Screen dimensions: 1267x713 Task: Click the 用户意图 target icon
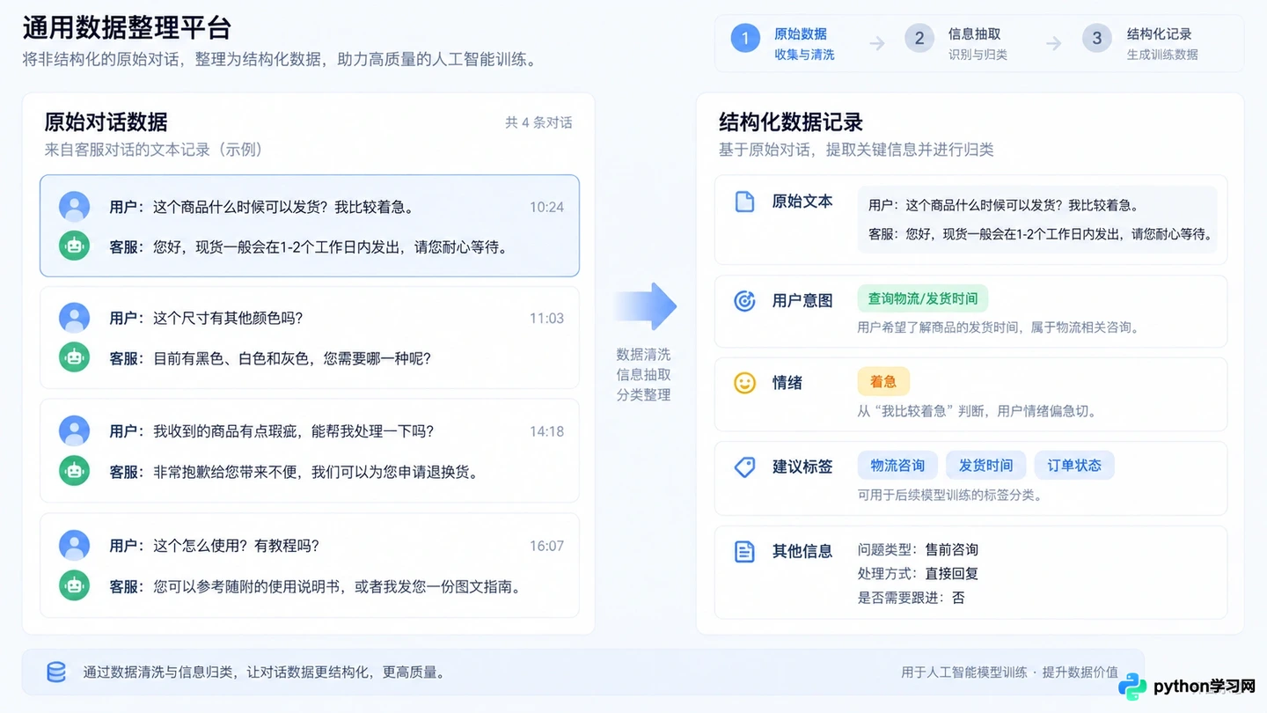[x=744, y=301]
